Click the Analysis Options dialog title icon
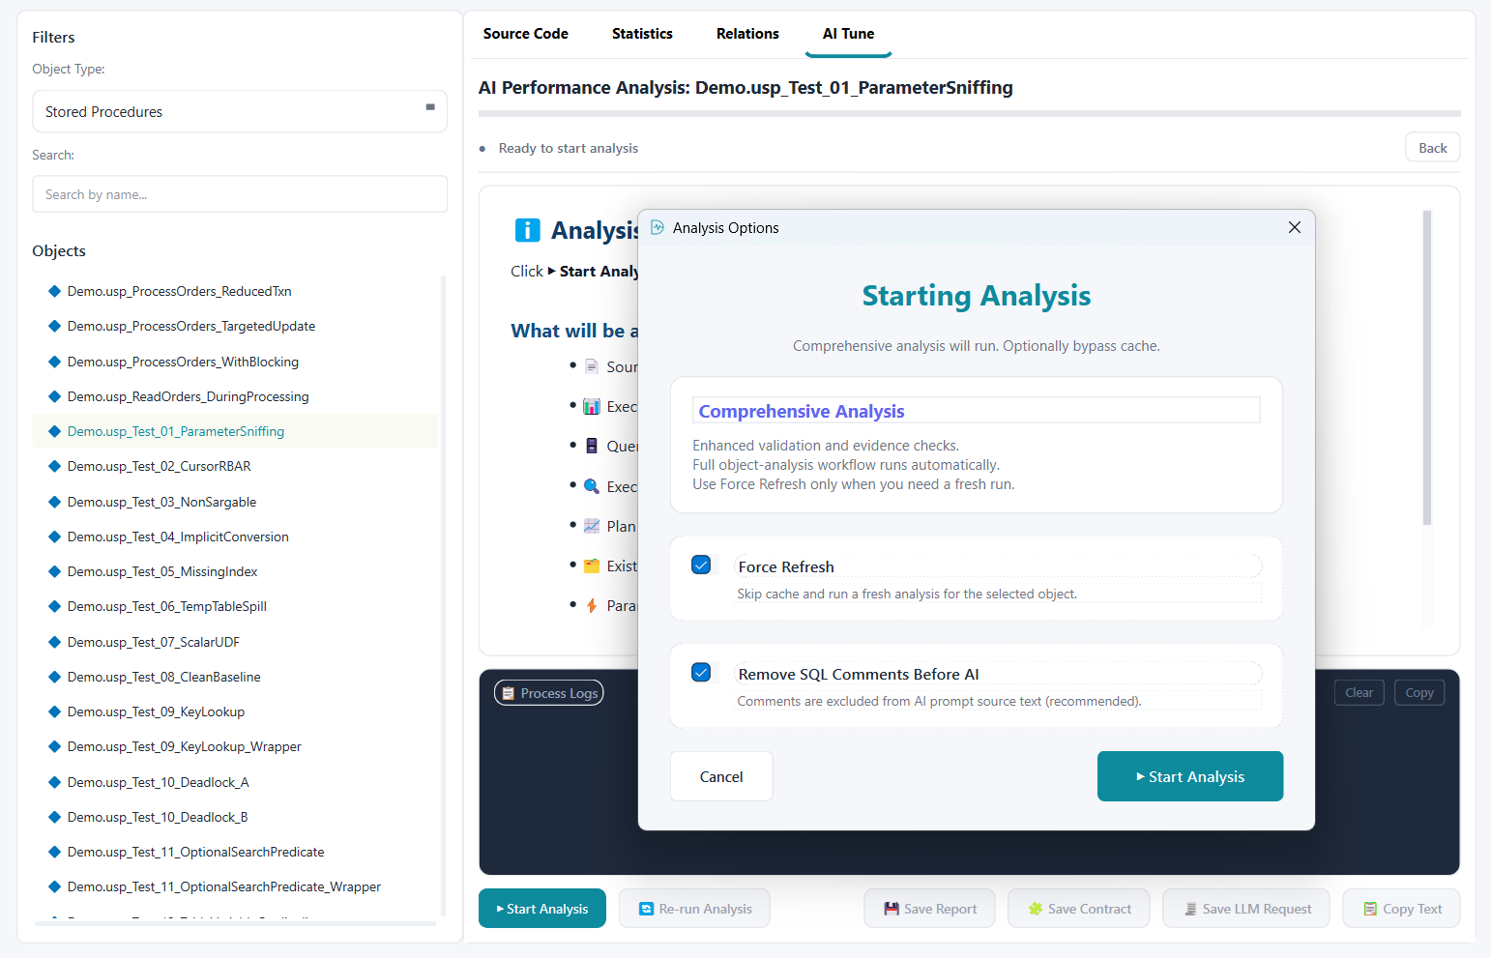Screen dimensions: 1491x958 click(x=658, y=227)
